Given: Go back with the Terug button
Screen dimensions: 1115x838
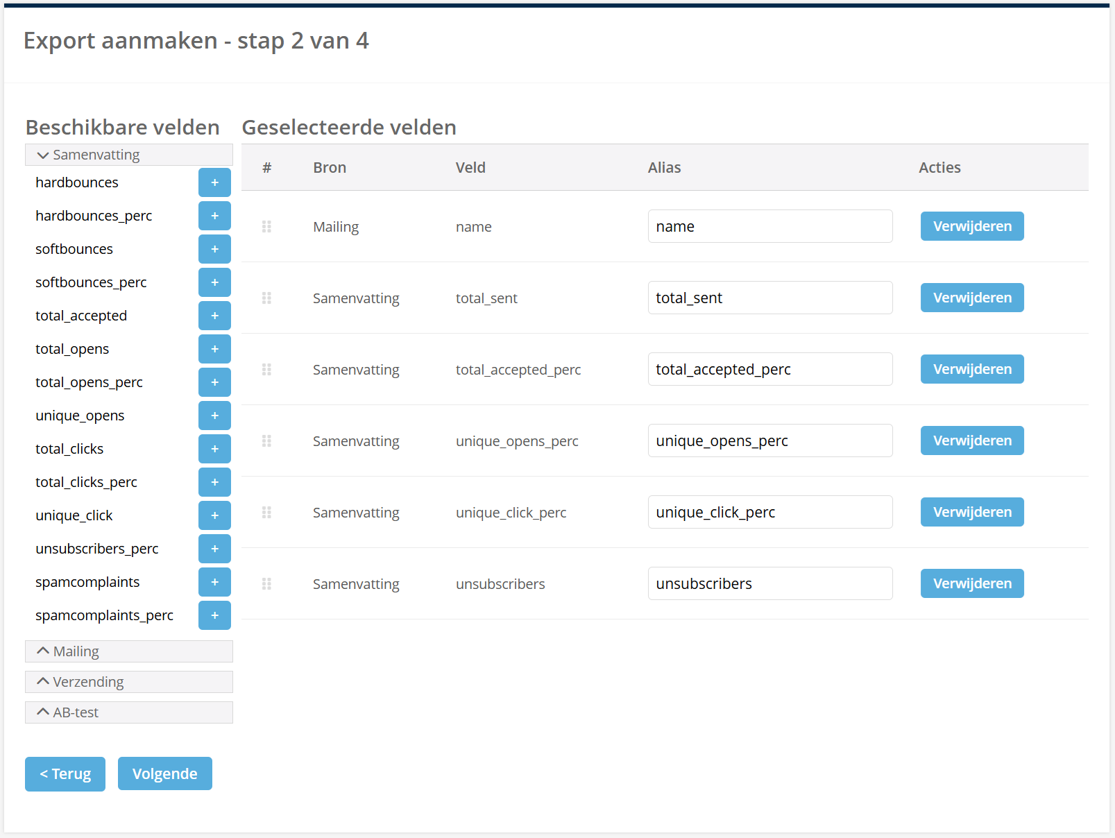Looking at the screenshot, I should (x=65, y=773).
